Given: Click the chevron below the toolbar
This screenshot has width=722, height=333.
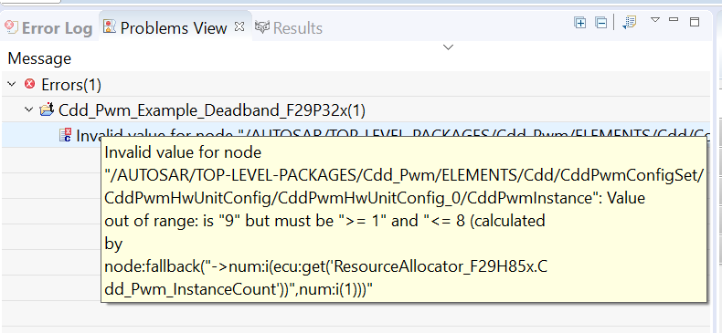Looking at the screenshot, I should pyautogui.click(x=448, y=47).
